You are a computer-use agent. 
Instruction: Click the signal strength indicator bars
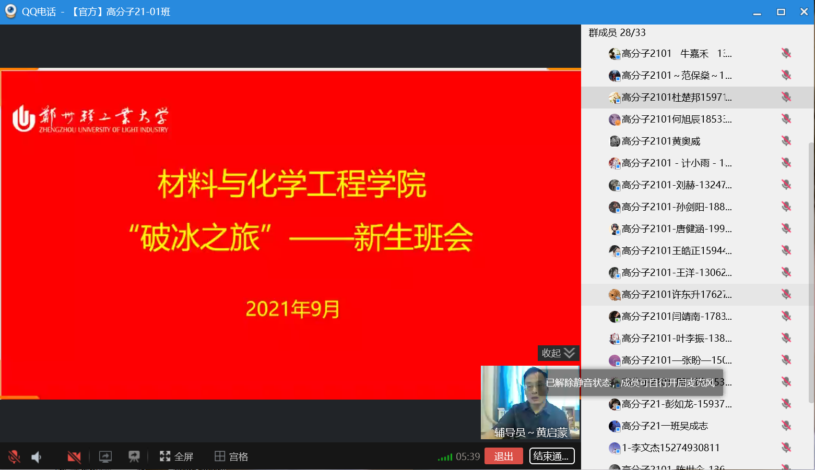click(x=445, y=457)
